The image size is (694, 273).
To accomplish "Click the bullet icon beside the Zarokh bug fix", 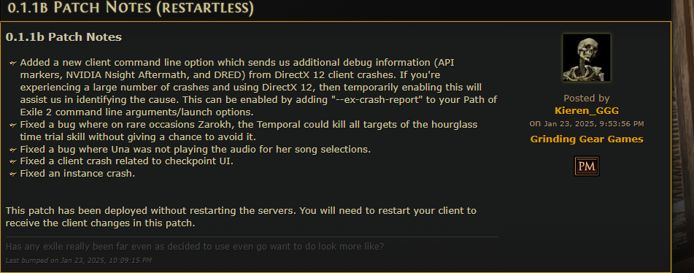I will pos(13,126).
